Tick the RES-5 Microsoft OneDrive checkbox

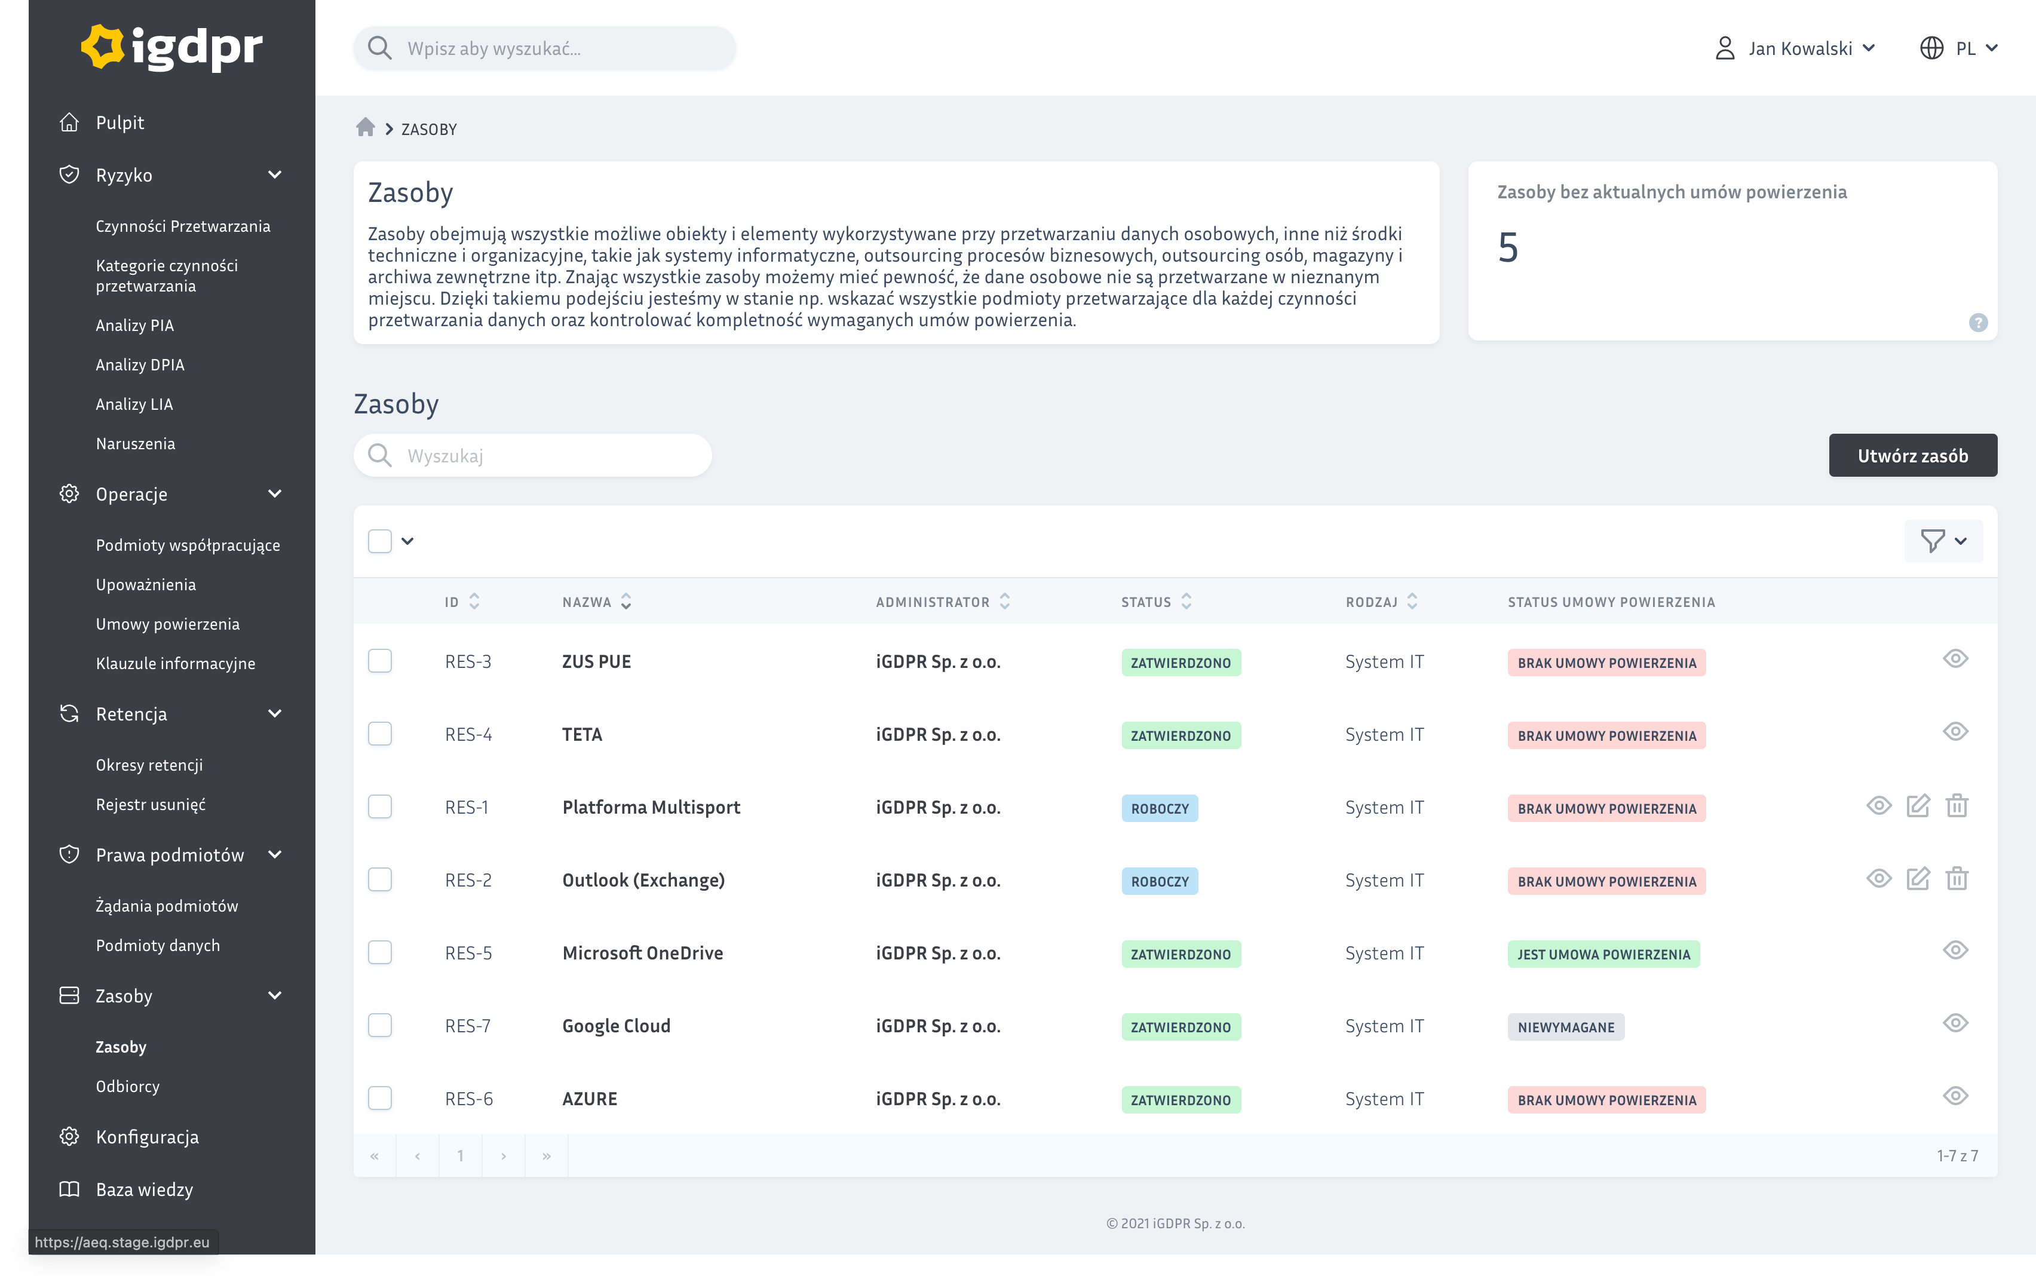click(x=379, y=952)
